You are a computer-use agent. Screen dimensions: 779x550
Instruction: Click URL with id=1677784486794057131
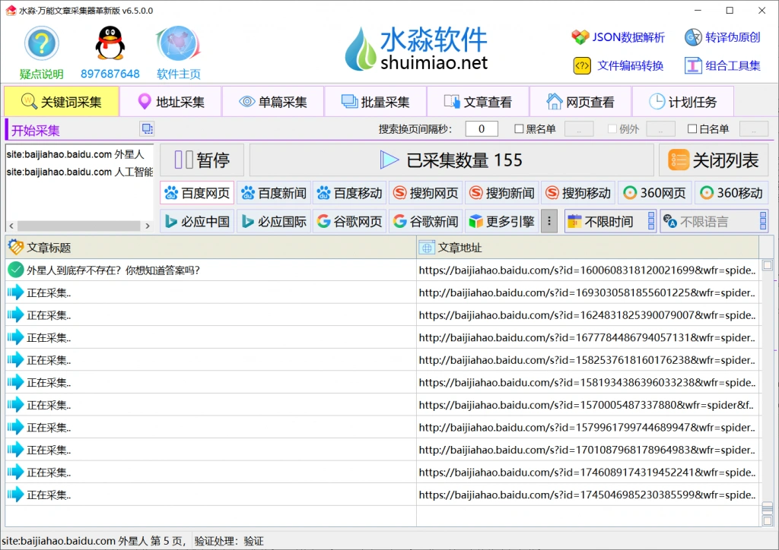587,338
